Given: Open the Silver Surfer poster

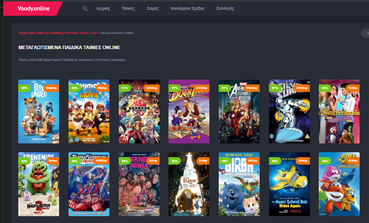Looking at the screenshot, I should [289, 111].
